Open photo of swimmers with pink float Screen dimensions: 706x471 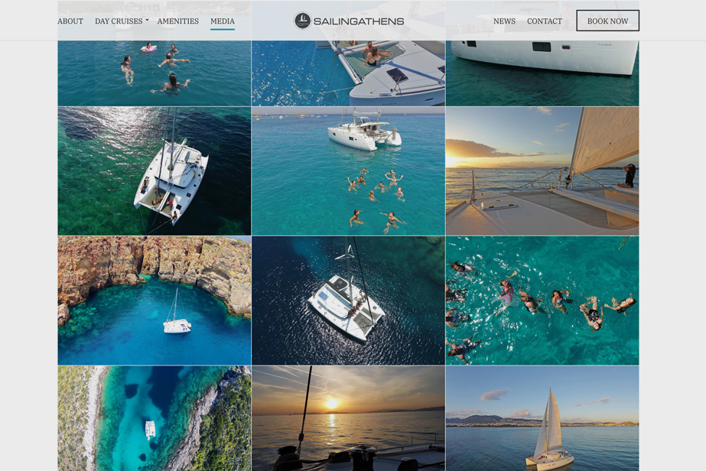[x=155, y=73]
